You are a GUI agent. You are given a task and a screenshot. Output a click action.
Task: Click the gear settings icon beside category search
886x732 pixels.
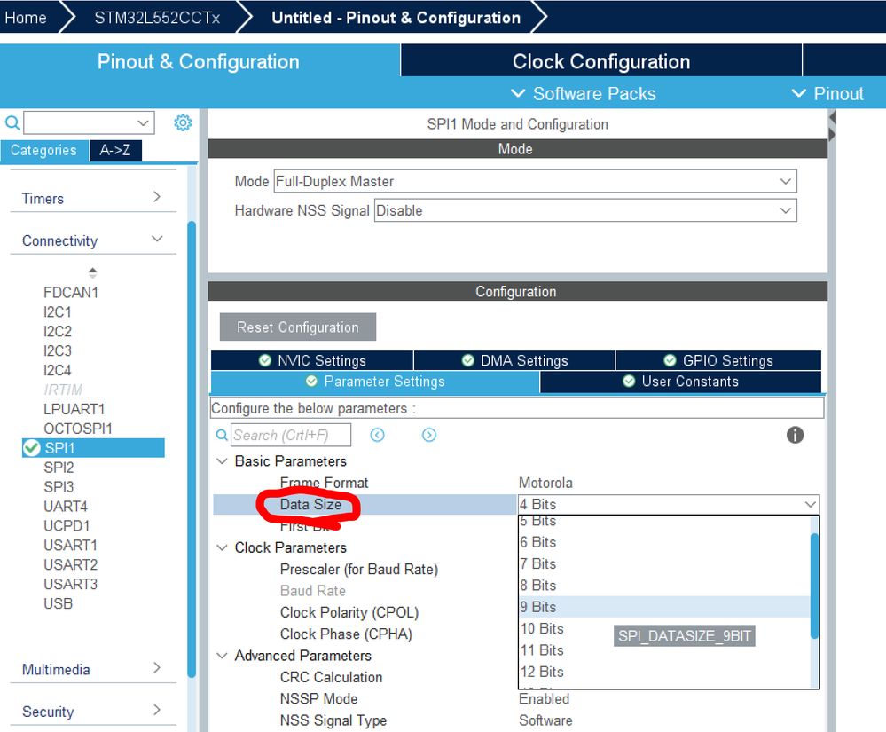[183, 122]
